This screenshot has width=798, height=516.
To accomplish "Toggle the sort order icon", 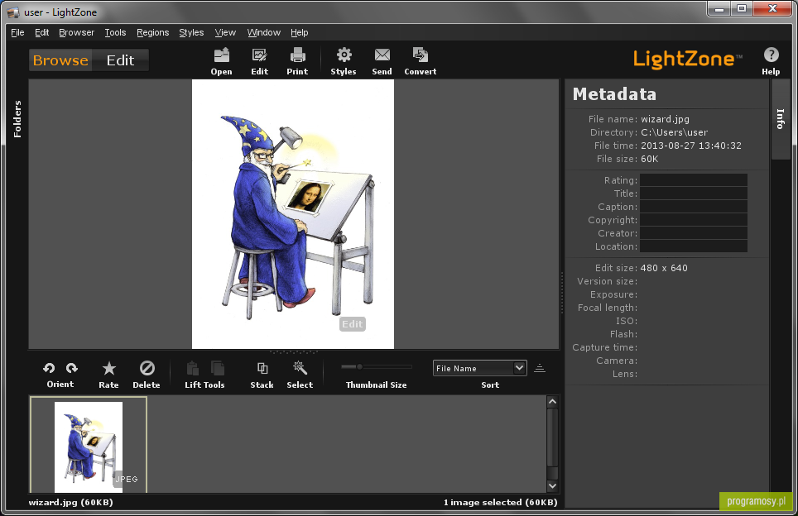I will click(x=540, y=368).
